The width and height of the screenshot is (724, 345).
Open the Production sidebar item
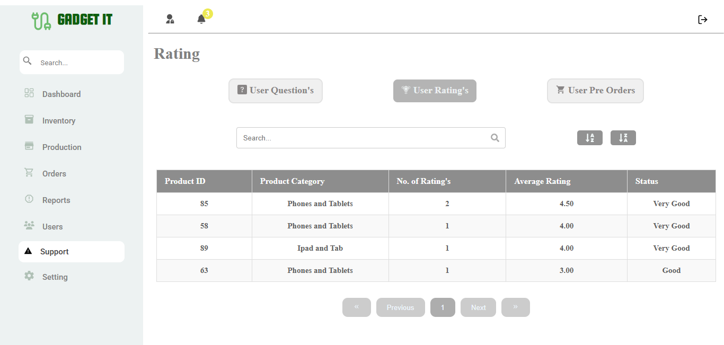point(61,147)
